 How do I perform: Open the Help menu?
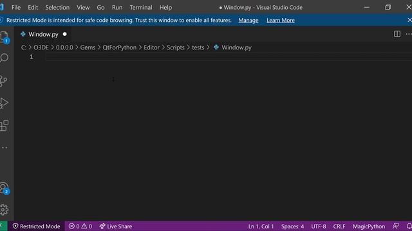point(165,7)
